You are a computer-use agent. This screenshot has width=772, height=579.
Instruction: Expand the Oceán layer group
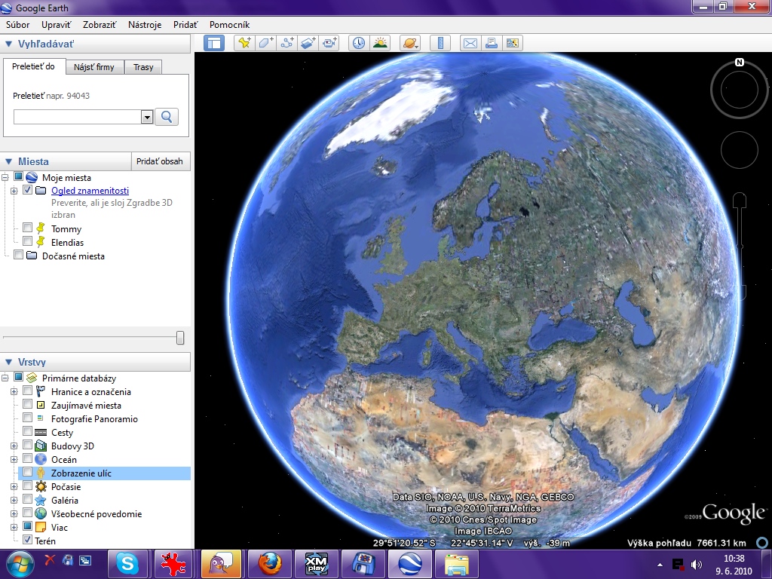tap(14, 459)
